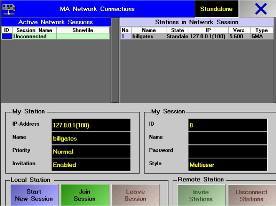The width and height of the screenshot is (276, 206).
Task: Click the empty My Session Name field
Action: pos(228,139)
